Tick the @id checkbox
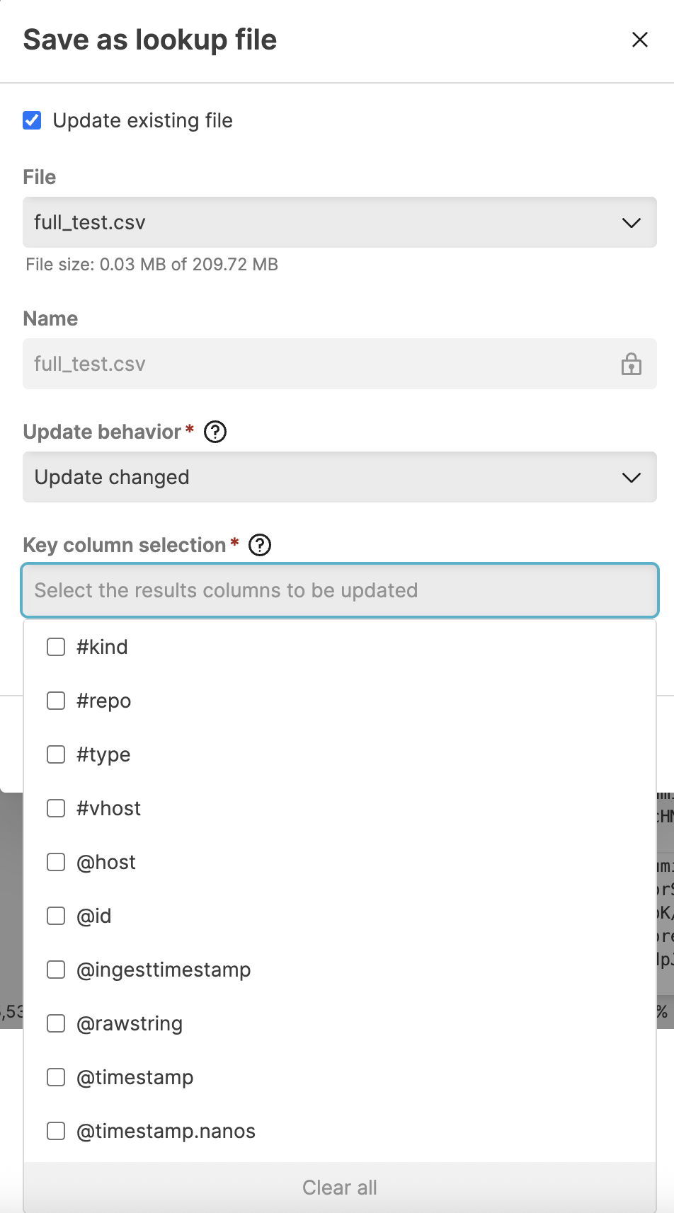The height and width of the screenshot is (1213, 674). click(x=55, y=916)
